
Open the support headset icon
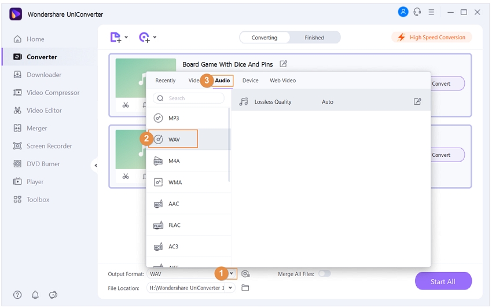pyautogui.click(x=417, y=12)
